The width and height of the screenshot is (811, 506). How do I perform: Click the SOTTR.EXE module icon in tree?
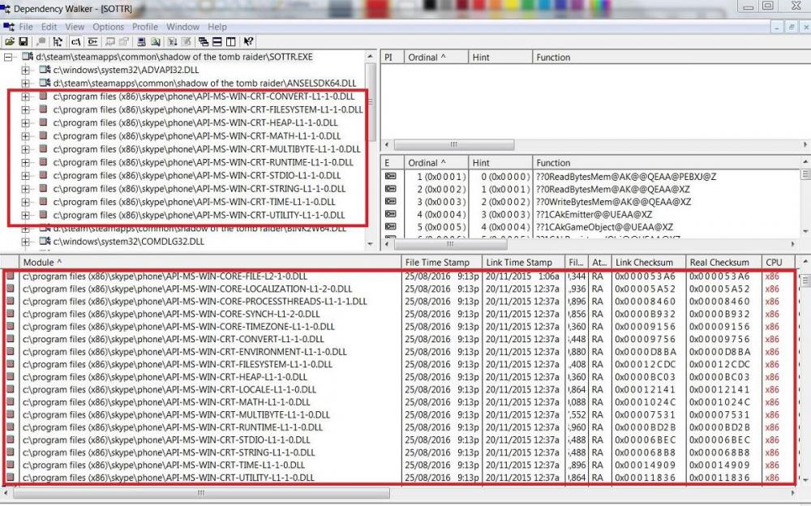[x=28, y=57]
